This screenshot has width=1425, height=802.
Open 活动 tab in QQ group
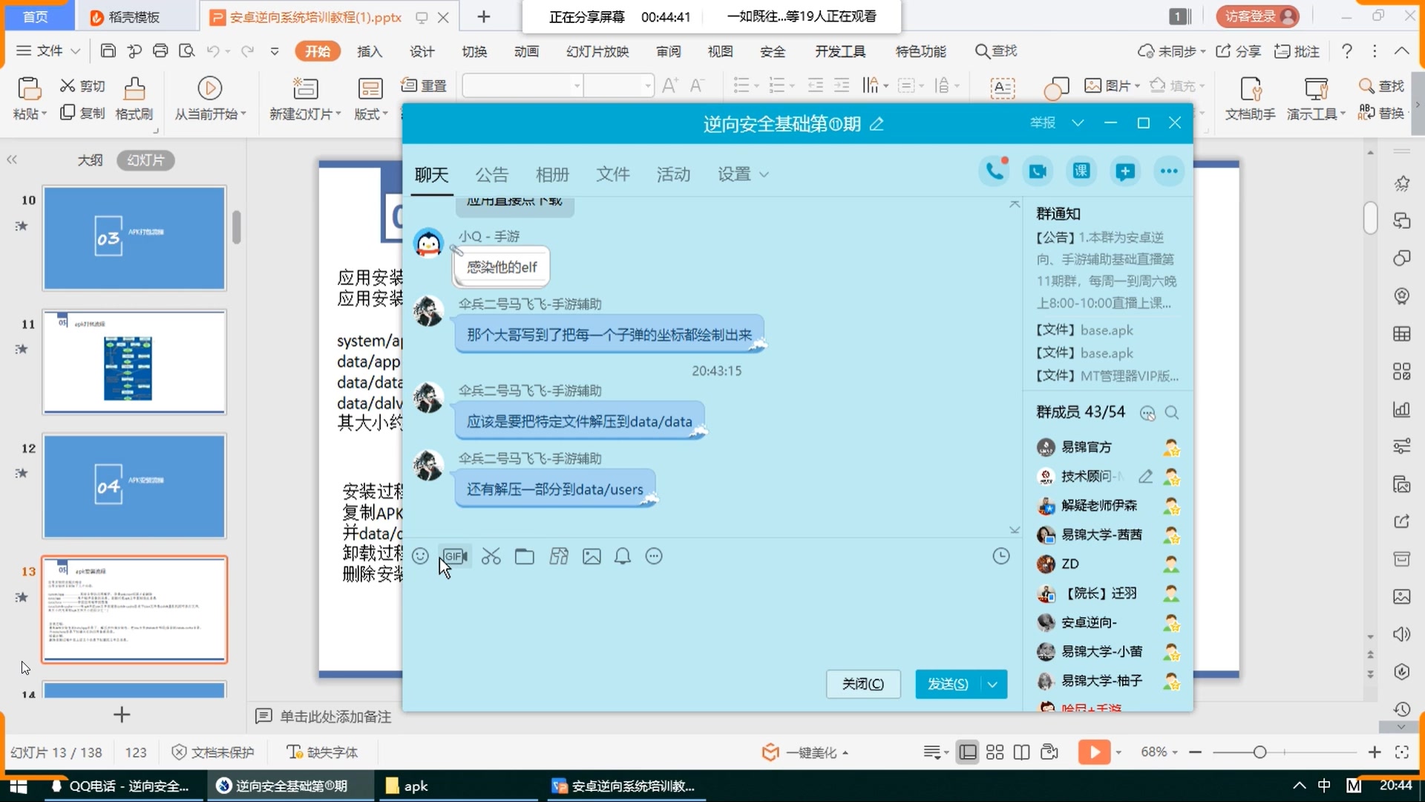[x=673, y=175]
